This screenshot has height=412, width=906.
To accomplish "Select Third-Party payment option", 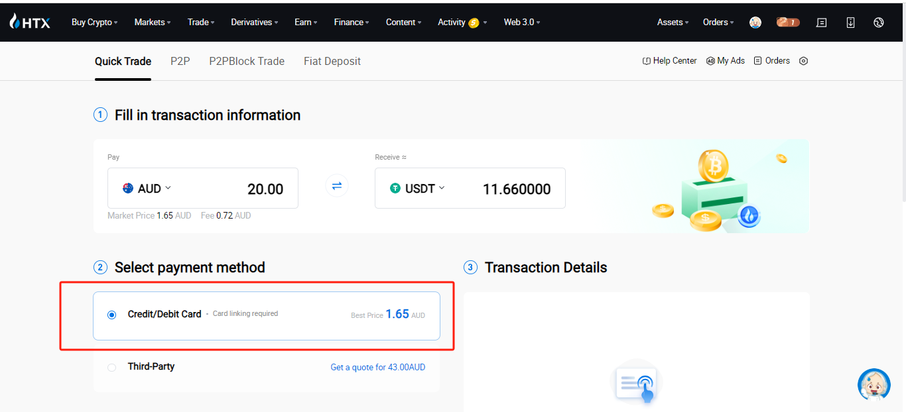I will click(x=111, y=367).
